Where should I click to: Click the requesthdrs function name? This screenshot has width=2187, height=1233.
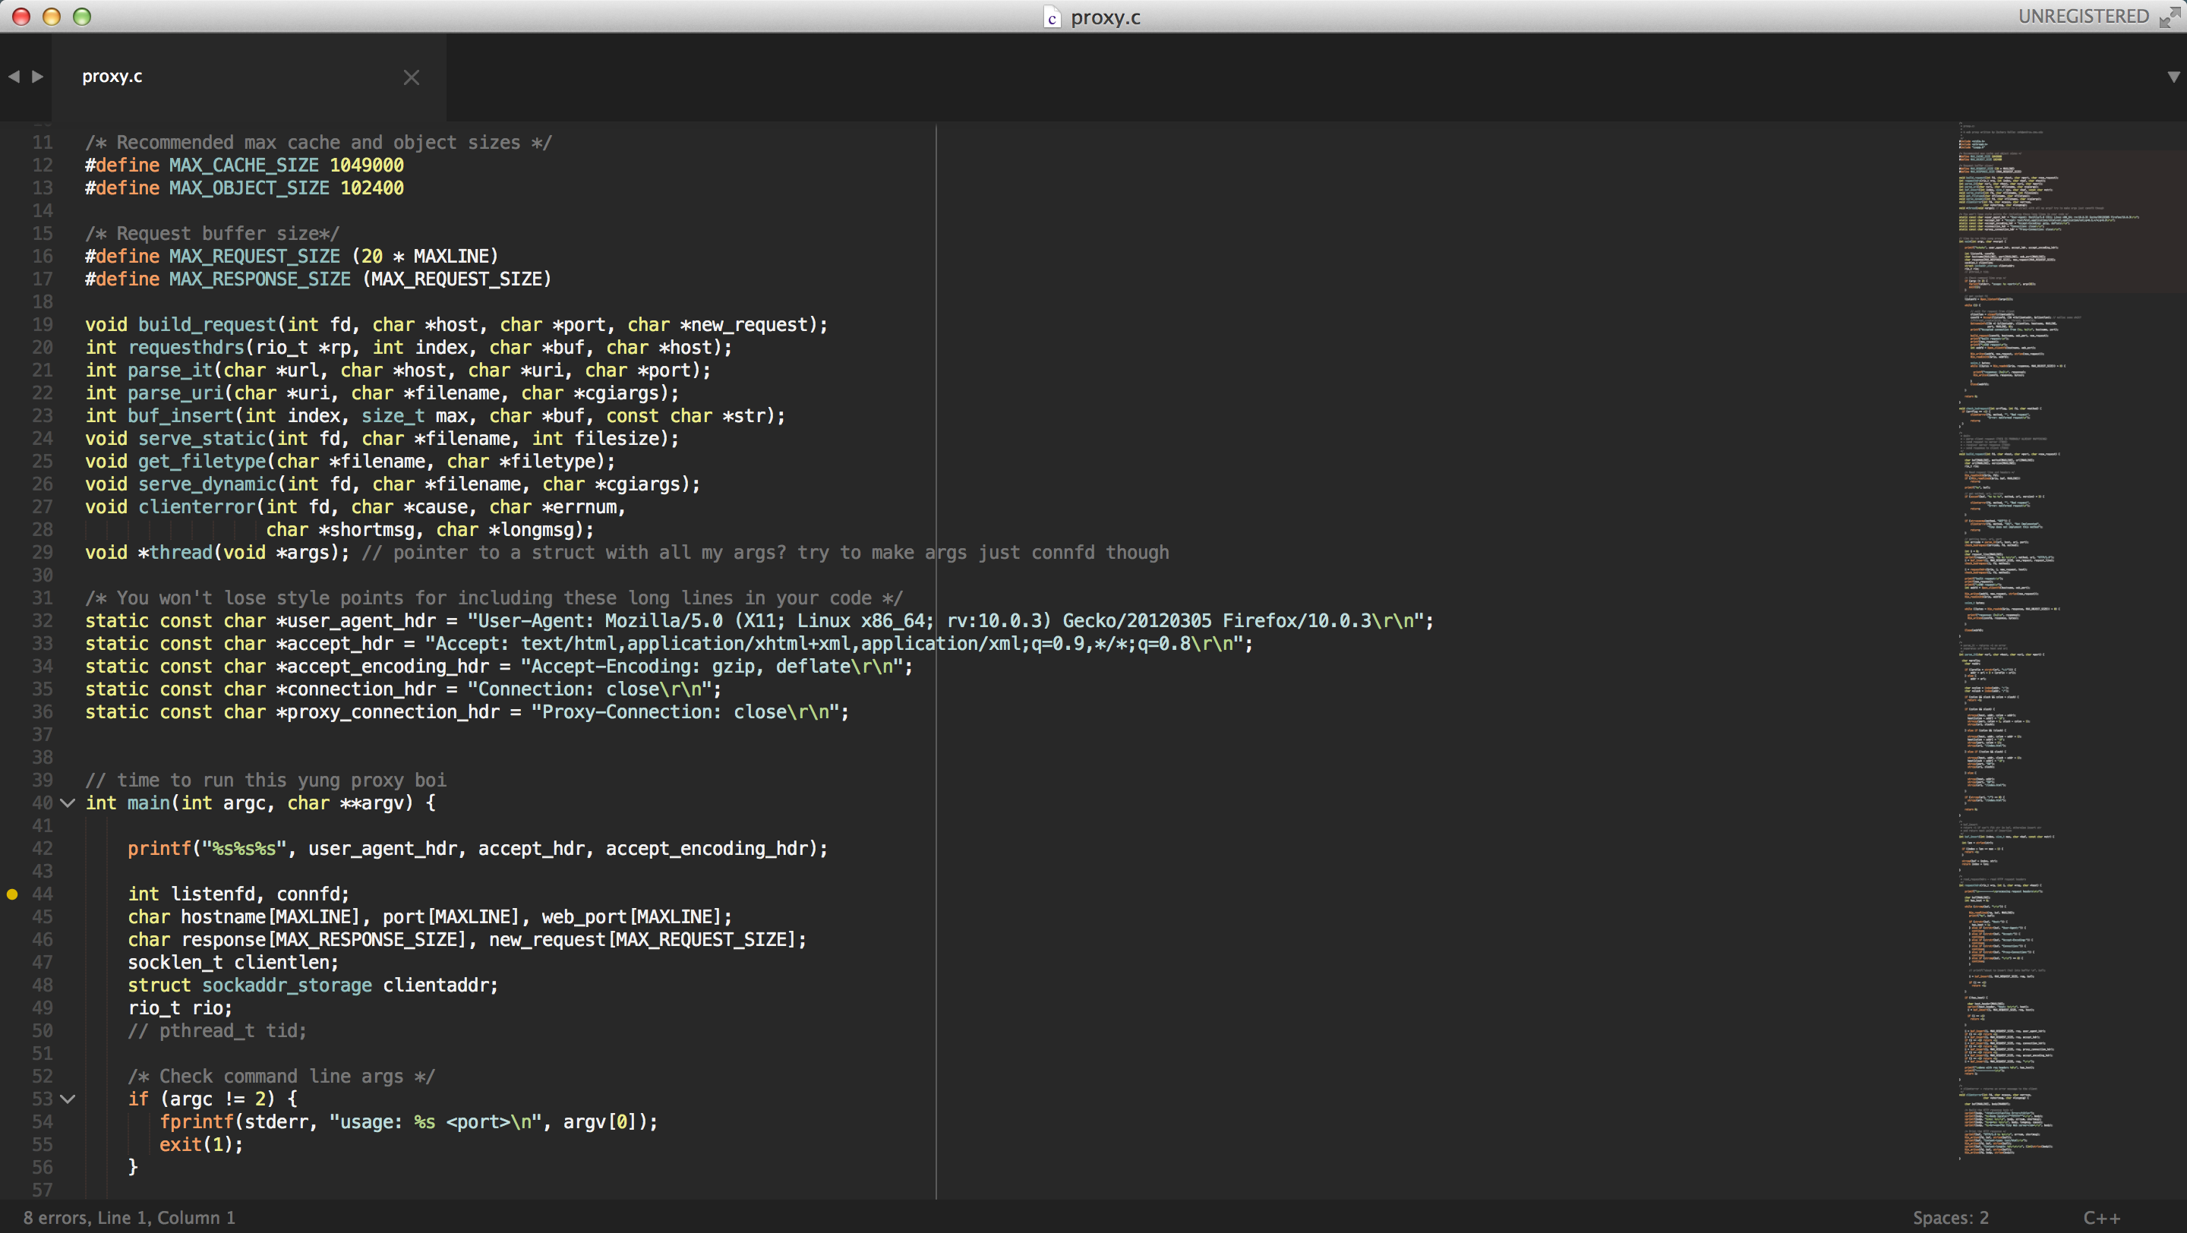click(186, 348)
